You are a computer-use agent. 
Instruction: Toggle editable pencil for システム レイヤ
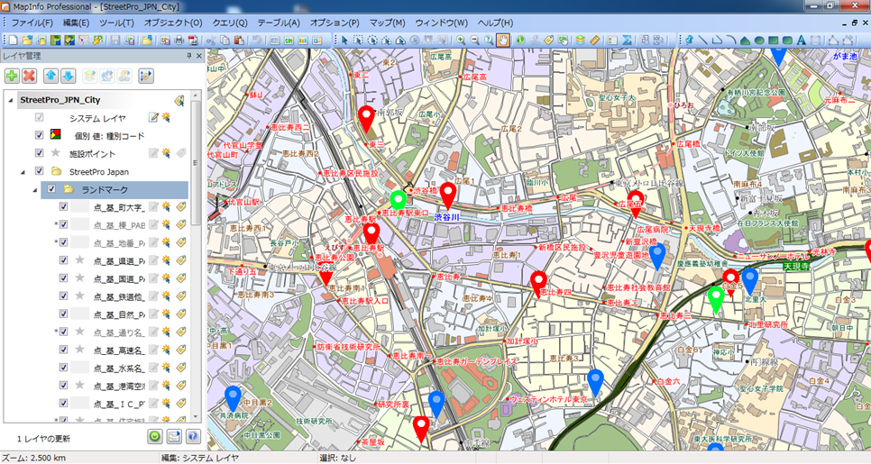pos(153,118)
